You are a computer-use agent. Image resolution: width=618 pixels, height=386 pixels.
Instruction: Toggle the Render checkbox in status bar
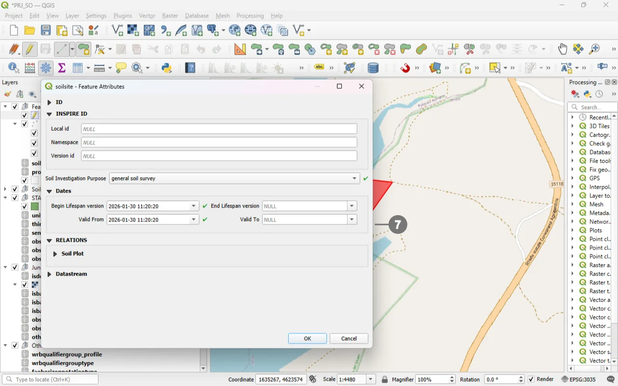[531, 379]
